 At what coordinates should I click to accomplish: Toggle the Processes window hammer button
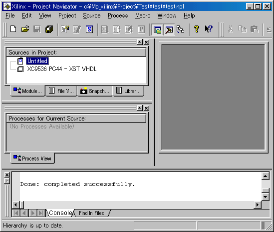point(169,29)
